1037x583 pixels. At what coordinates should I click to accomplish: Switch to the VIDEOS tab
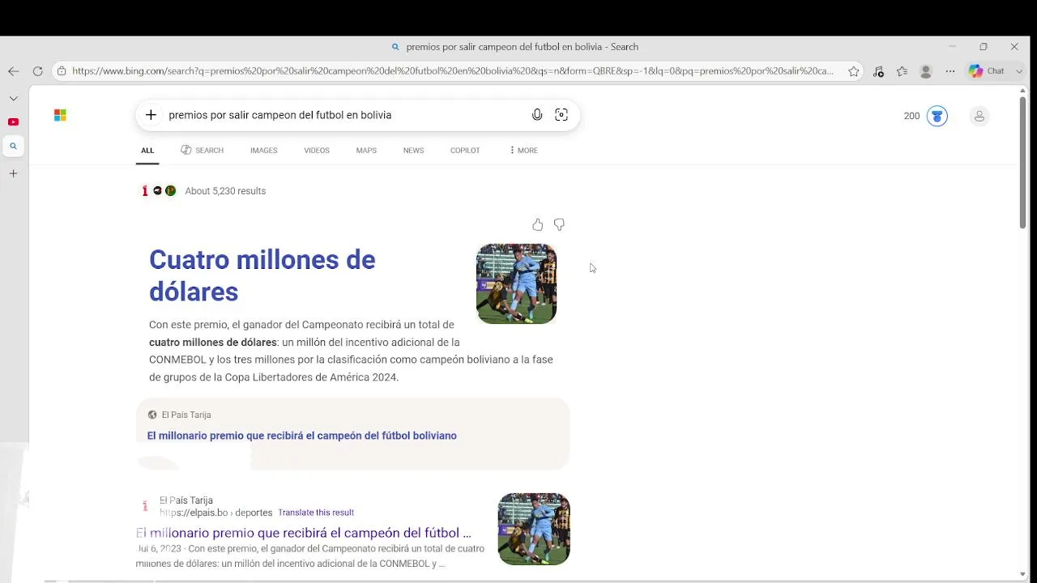tap(317, 151)
